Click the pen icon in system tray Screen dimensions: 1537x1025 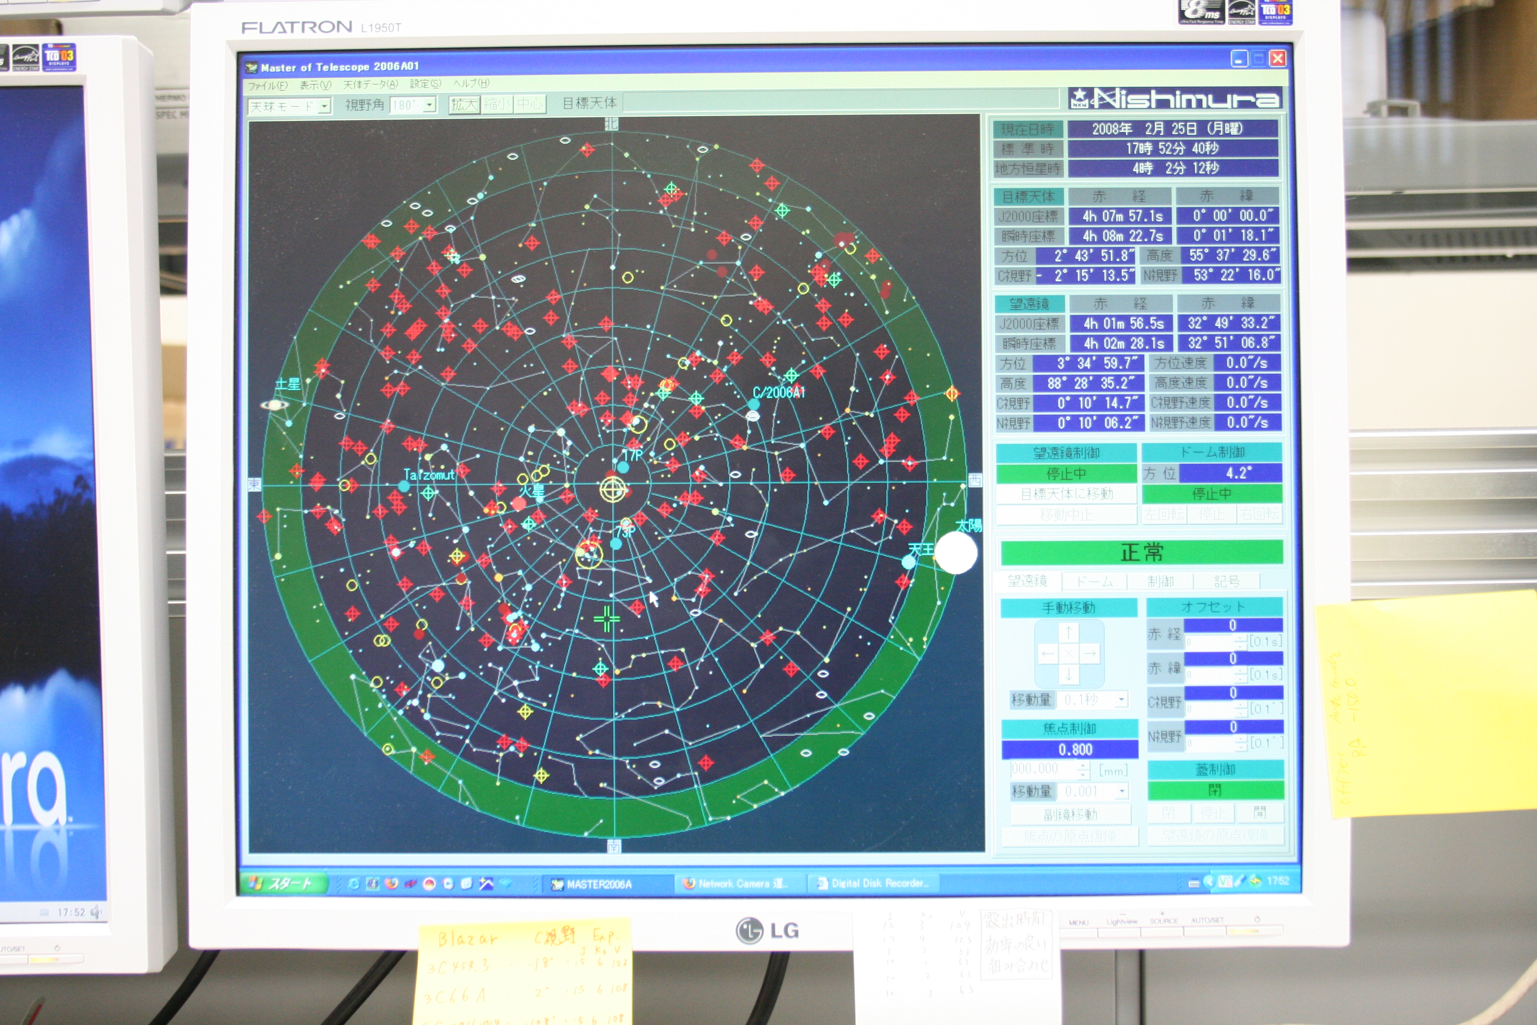[x=1239, y=881]
